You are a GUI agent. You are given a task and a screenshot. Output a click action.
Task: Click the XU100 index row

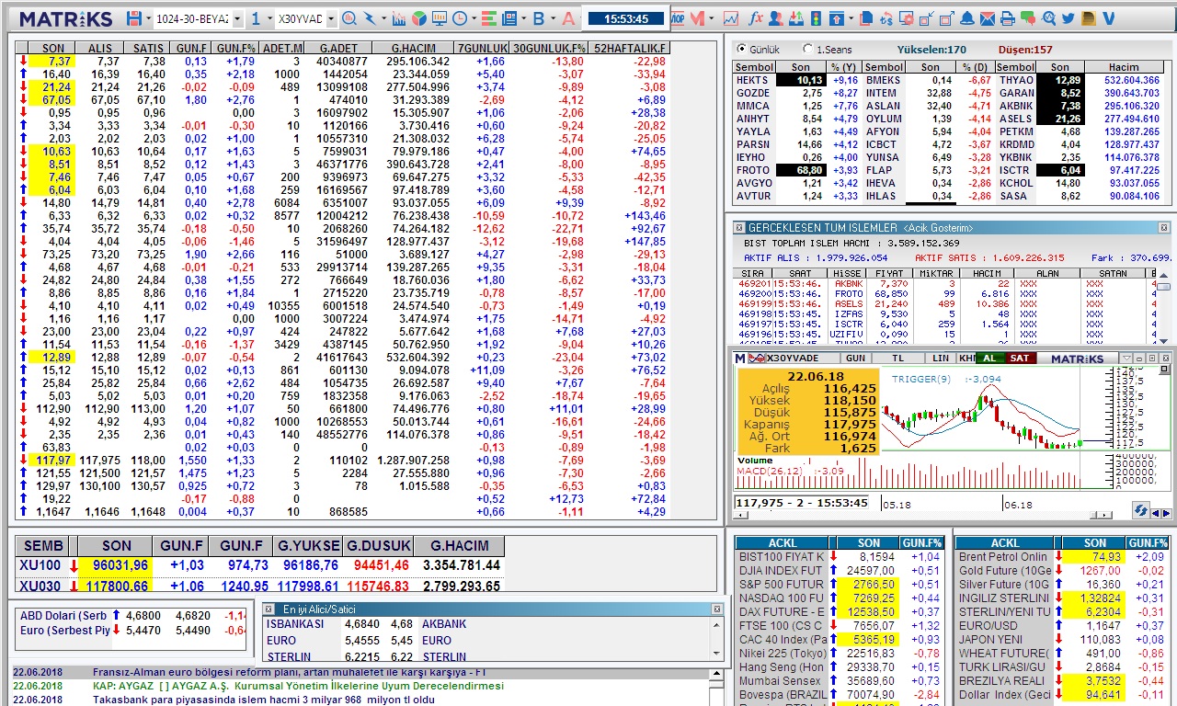coord(258,565)
